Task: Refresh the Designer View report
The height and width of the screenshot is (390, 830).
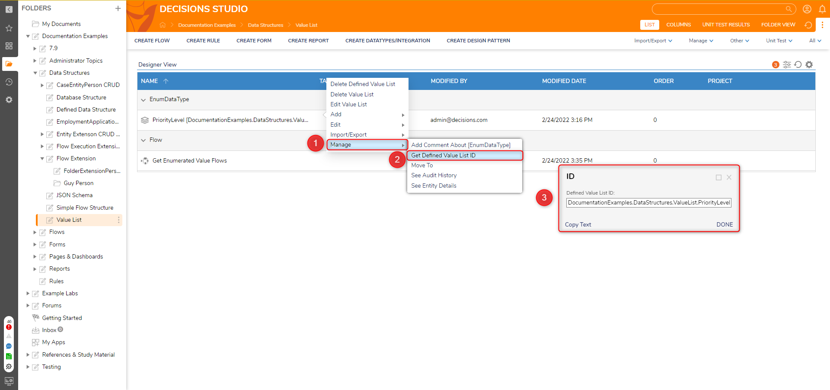Action: pos(798,64)
